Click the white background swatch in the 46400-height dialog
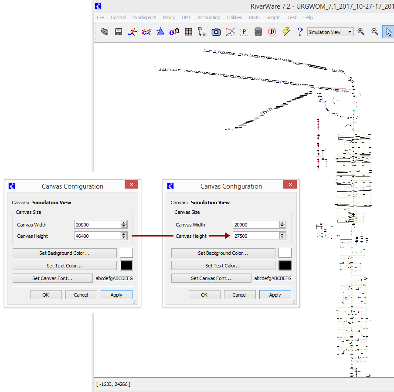Viewport: 394px width, 392px height. [x=126, y=253]
